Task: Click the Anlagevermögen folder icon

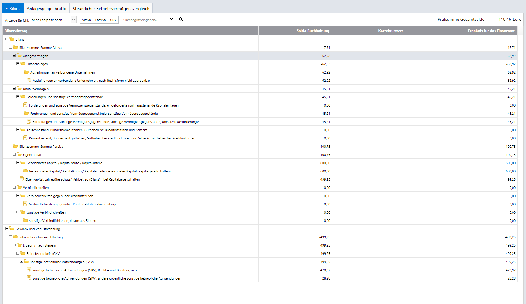Action: coord(19,56)
